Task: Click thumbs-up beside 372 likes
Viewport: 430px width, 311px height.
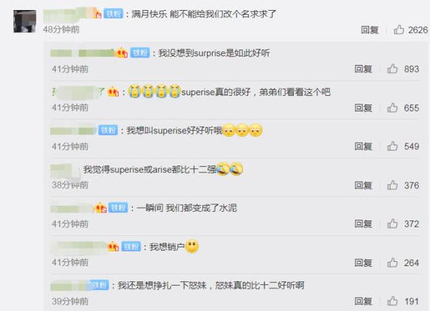Action: (392, 224)
